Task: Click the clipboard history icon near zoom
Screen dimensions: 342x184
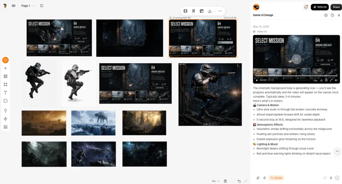Action: (x=225, y=181)
